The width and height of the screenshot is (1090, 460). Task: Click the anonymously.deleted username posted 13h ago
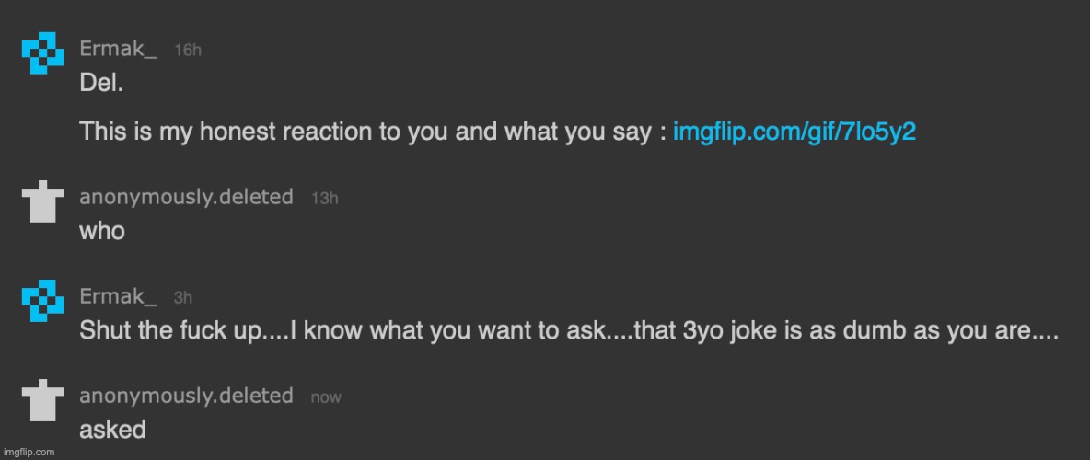tap(186, 197)
